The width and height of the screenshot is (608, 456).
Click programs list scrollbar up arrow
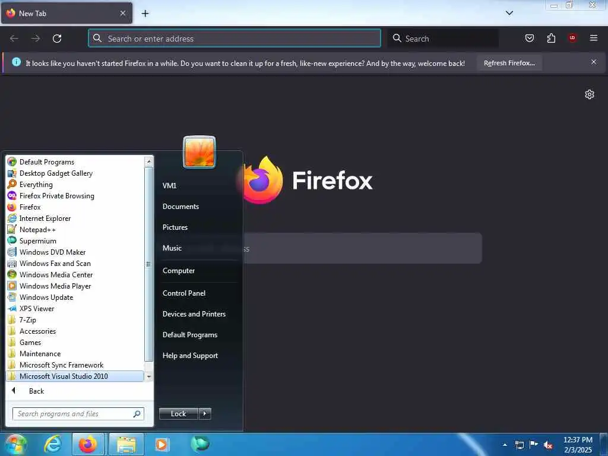coord(148,161)
